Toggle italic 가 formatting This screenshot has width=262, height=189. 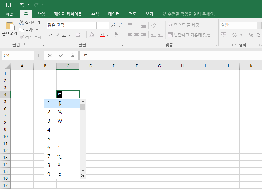pos(57,35)
